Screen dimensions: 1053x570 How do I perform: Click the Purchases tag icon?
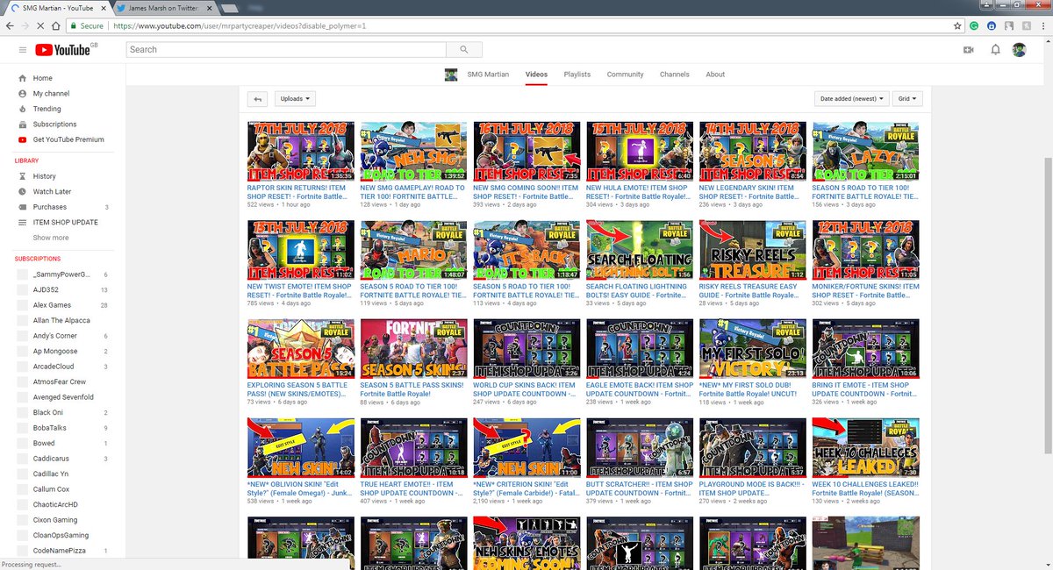(x=22, y=207)
